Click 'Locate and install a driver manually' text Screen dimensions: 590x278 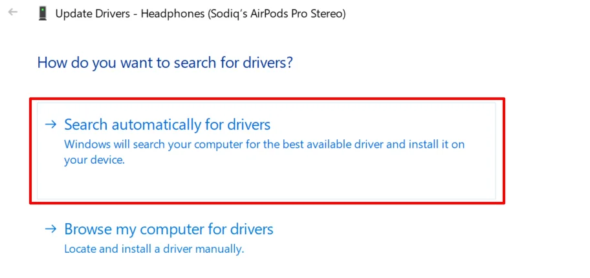154,249
